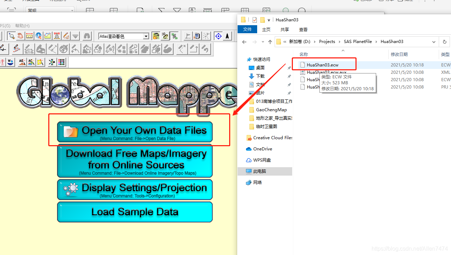The width and height of the screenshot is (451, 255).
Task: Click the AG toolbar icon
Action: pos(22,62)
